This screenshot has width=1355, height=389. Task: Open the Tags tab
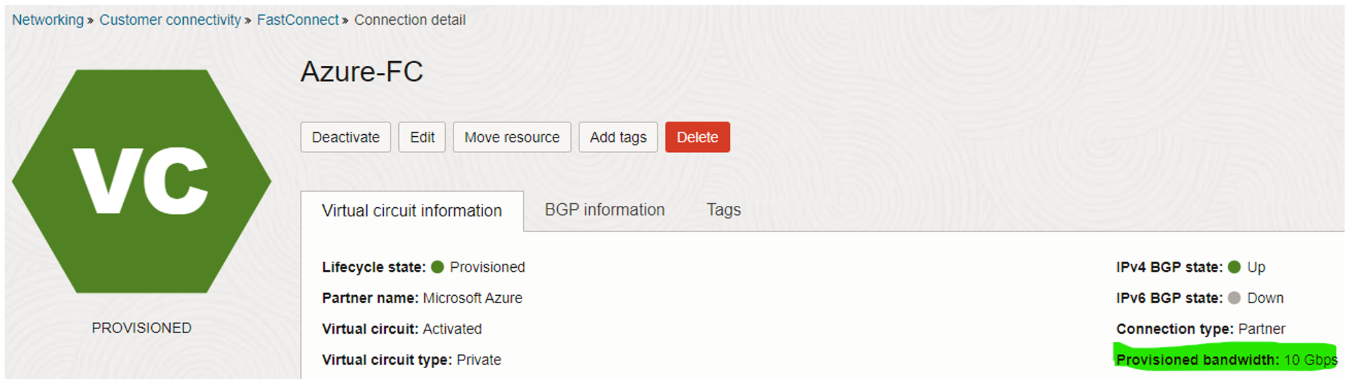click(723, 210)
